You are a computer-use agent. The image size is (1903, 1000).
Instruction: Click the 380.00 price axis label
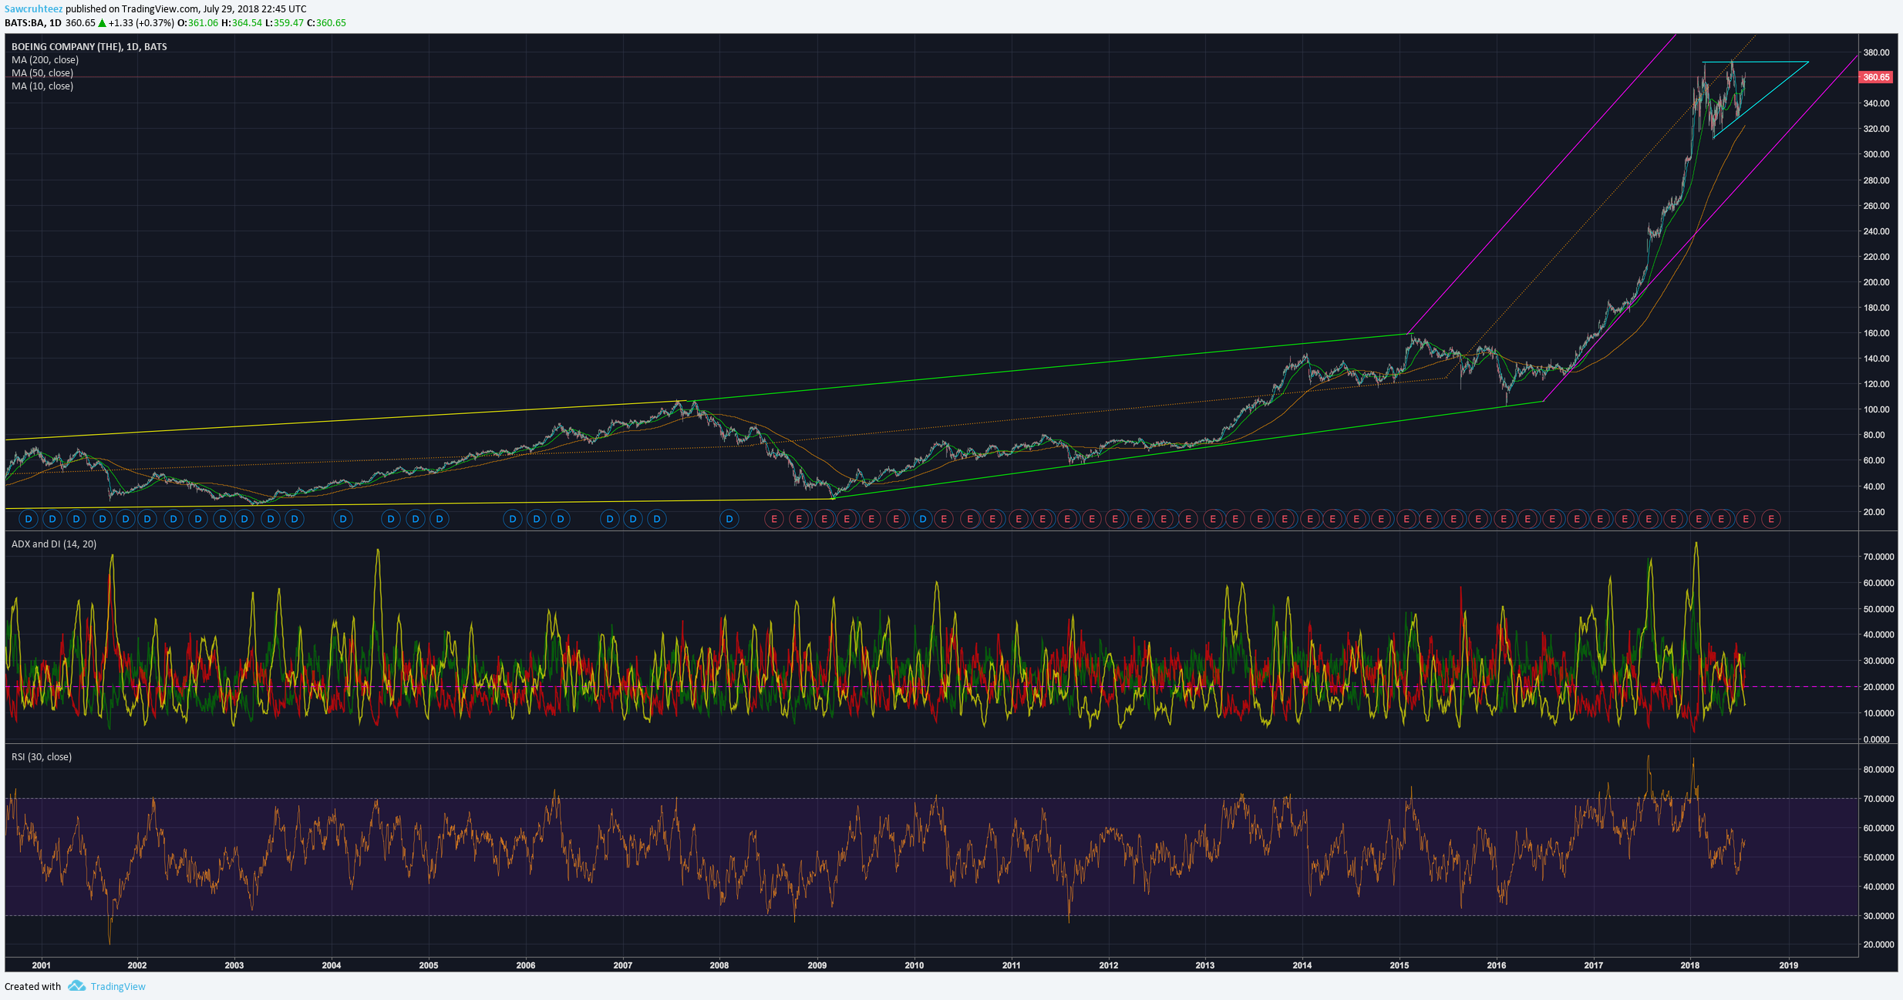1877,52
